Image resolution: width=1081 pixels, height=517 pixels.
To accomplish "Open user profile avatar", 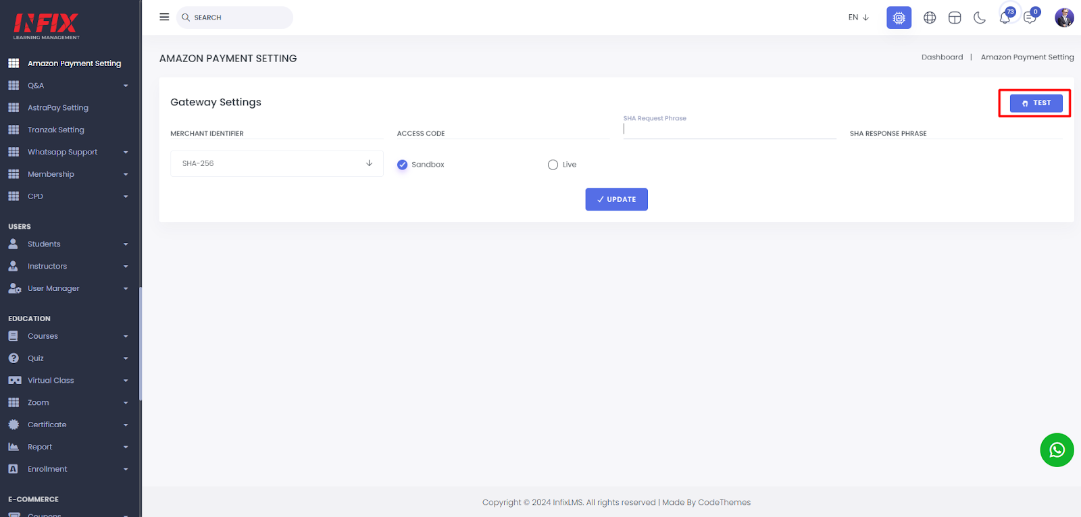I will point(1064,18).
